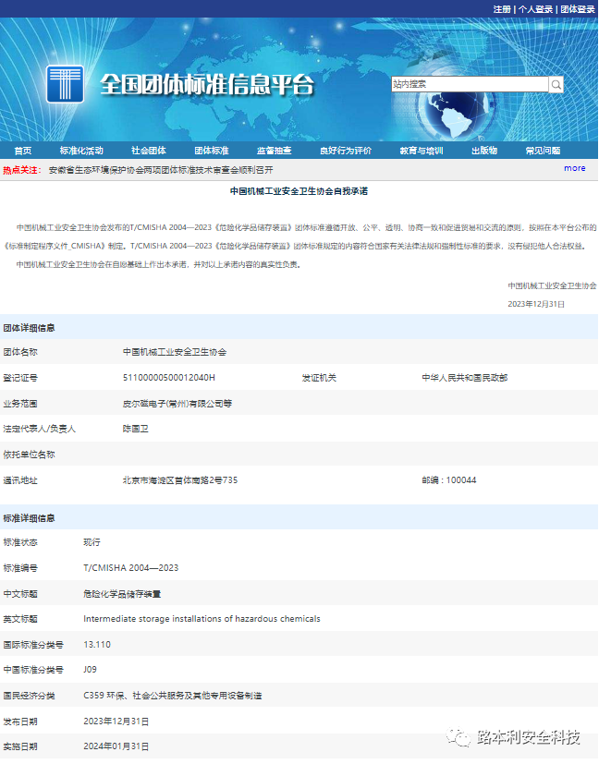Viewport: 599px width, 764px height.
Task: Select registration number 51100000500012040H
Action: pyautogui.click(x=168, y=378)
